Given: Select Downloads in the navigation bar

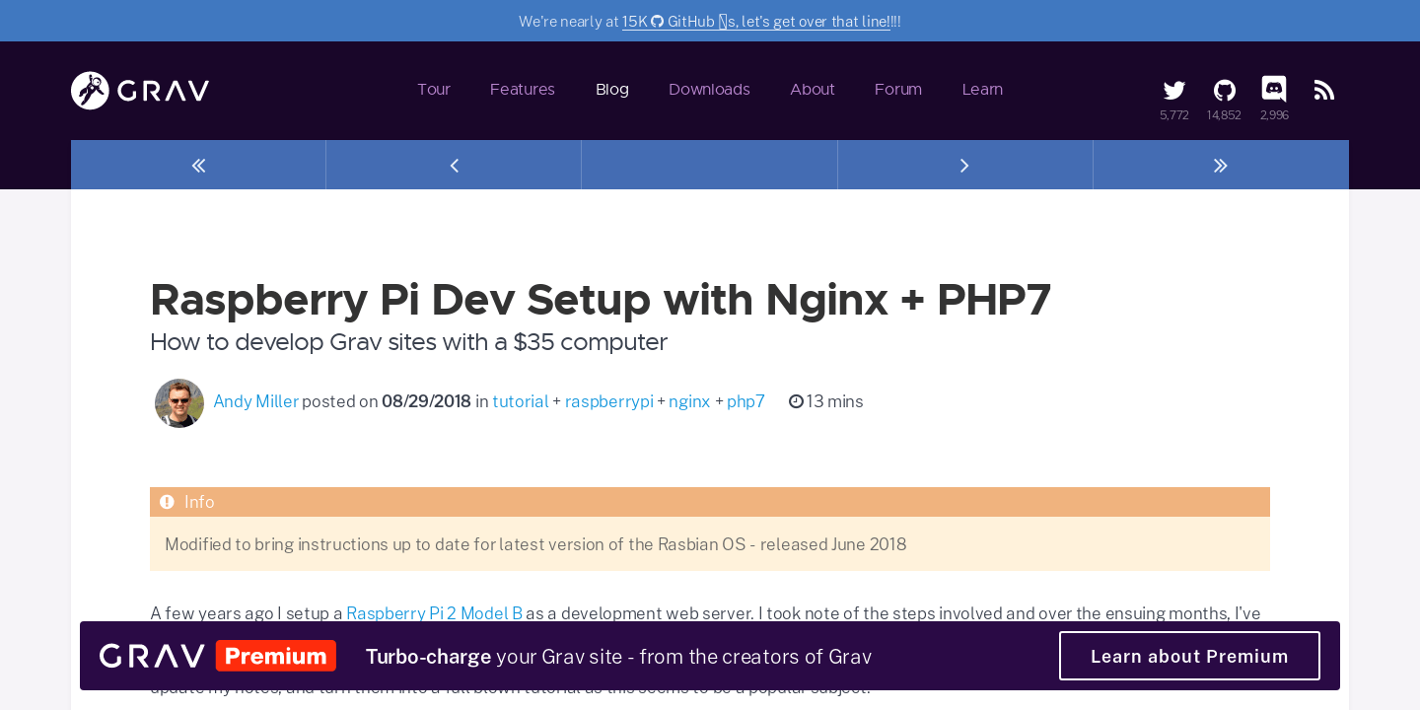Looking at the screenshot, I should [709, 90].
